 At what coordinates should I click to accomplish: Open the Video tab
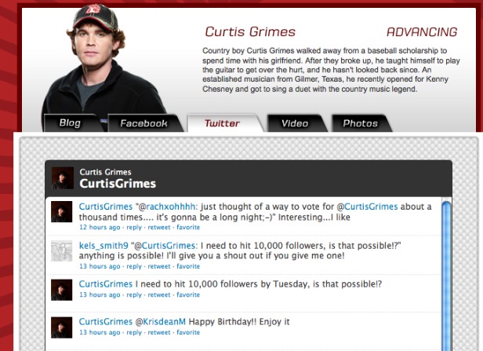294,123
